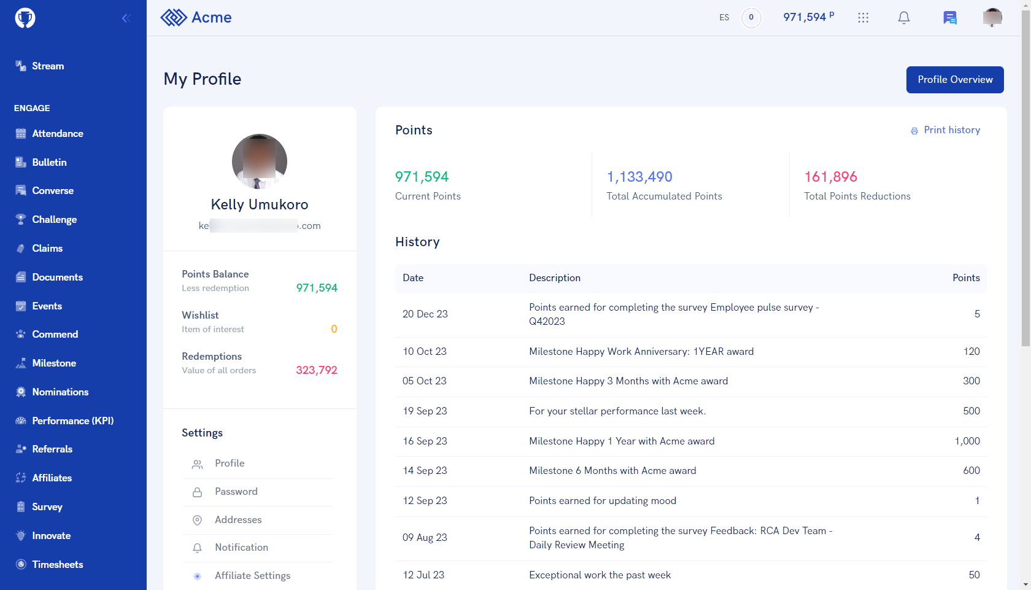Open the profile avatar menu

pyautogui.click(x=992, y=18)
